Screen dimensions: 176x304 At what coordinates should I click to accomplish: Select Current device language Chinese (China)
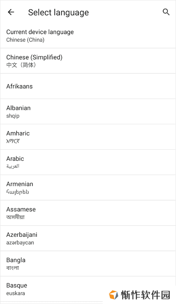(88, 36)
